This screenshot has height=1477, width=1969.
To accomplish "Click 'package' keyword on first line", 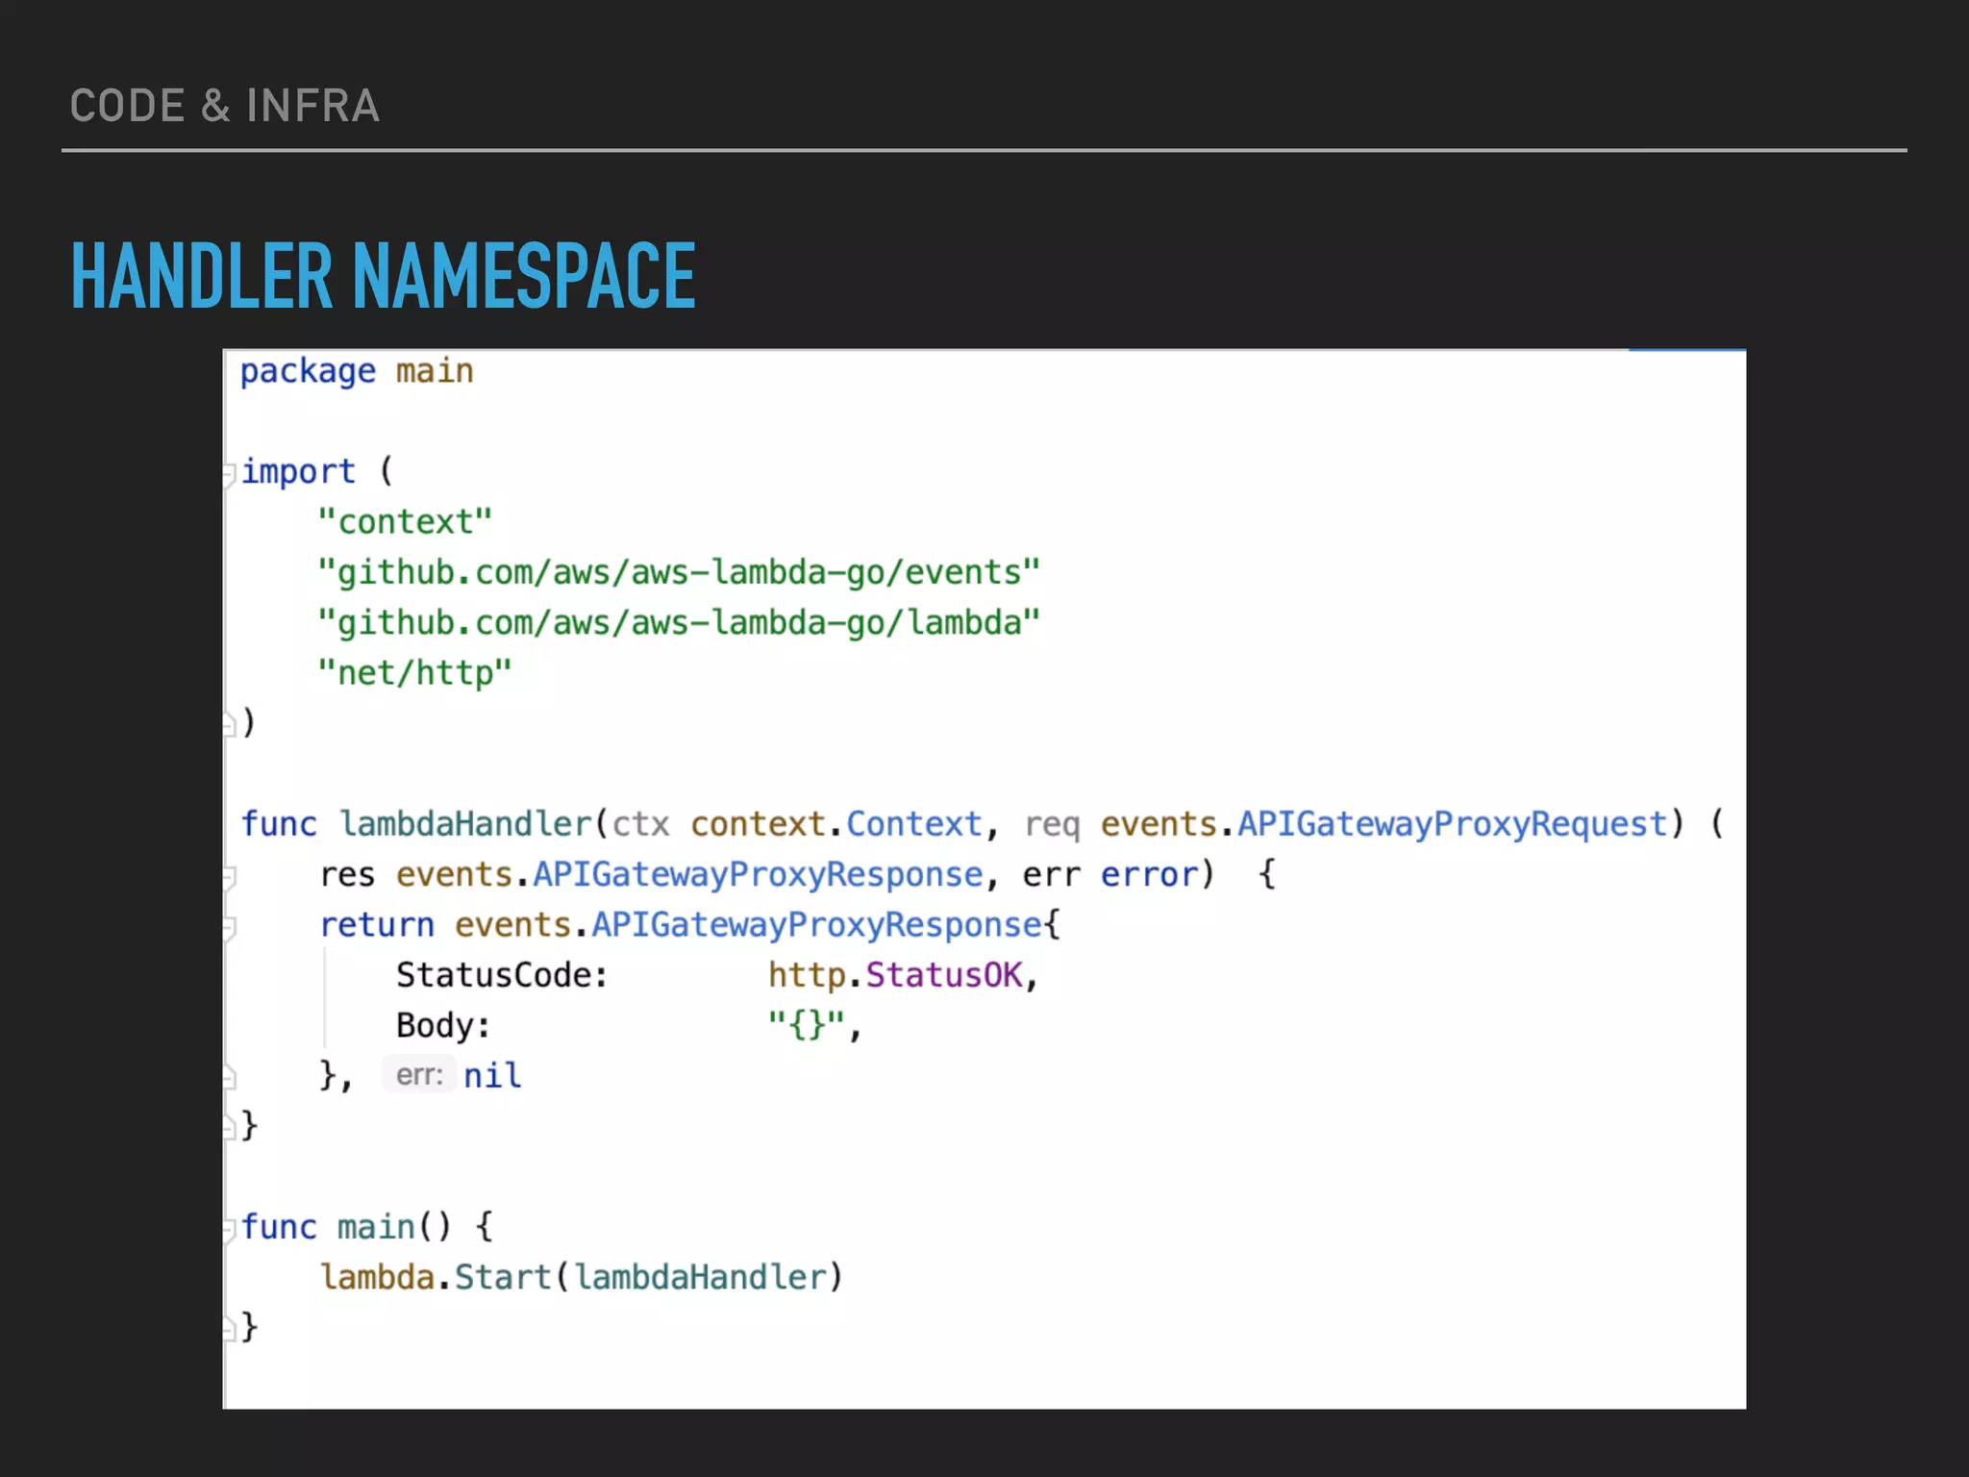I will click(x=308, y=372).
